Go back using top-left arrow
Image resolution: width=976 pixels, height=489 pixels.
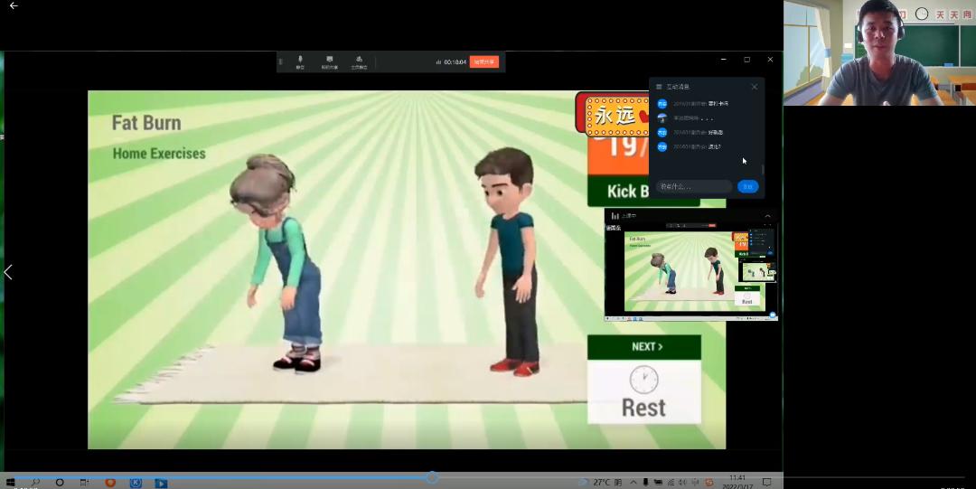14,6
